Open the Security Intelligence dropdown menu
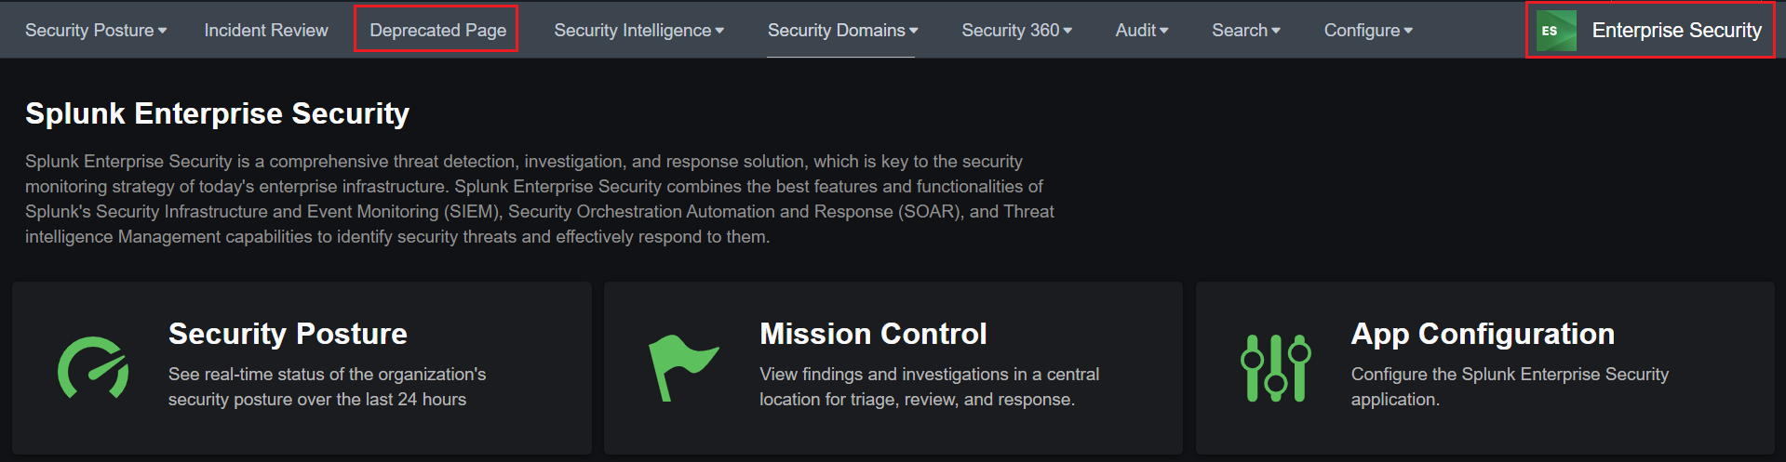The height and width of the screenshot is (462, 1786). click(638, 31)
